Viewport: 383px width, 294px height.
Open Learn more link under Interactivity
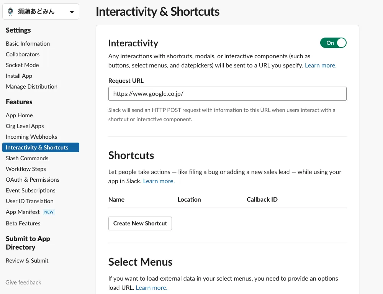321,66
